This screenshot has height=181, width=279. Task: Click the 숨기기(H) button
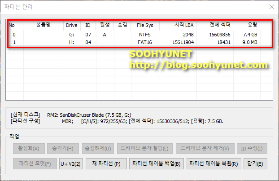[63, 149]
